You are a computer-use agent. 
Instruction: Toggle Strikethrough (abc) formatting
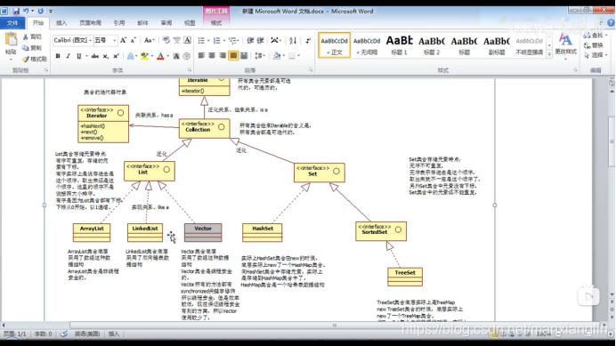click(x=94, y=56)
